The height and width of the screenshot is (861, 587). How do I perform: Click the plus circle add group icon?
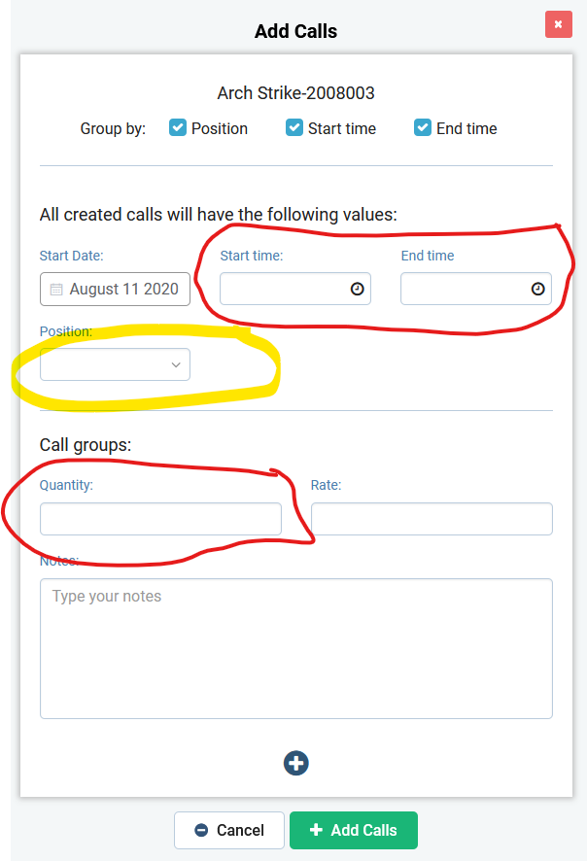296,763
